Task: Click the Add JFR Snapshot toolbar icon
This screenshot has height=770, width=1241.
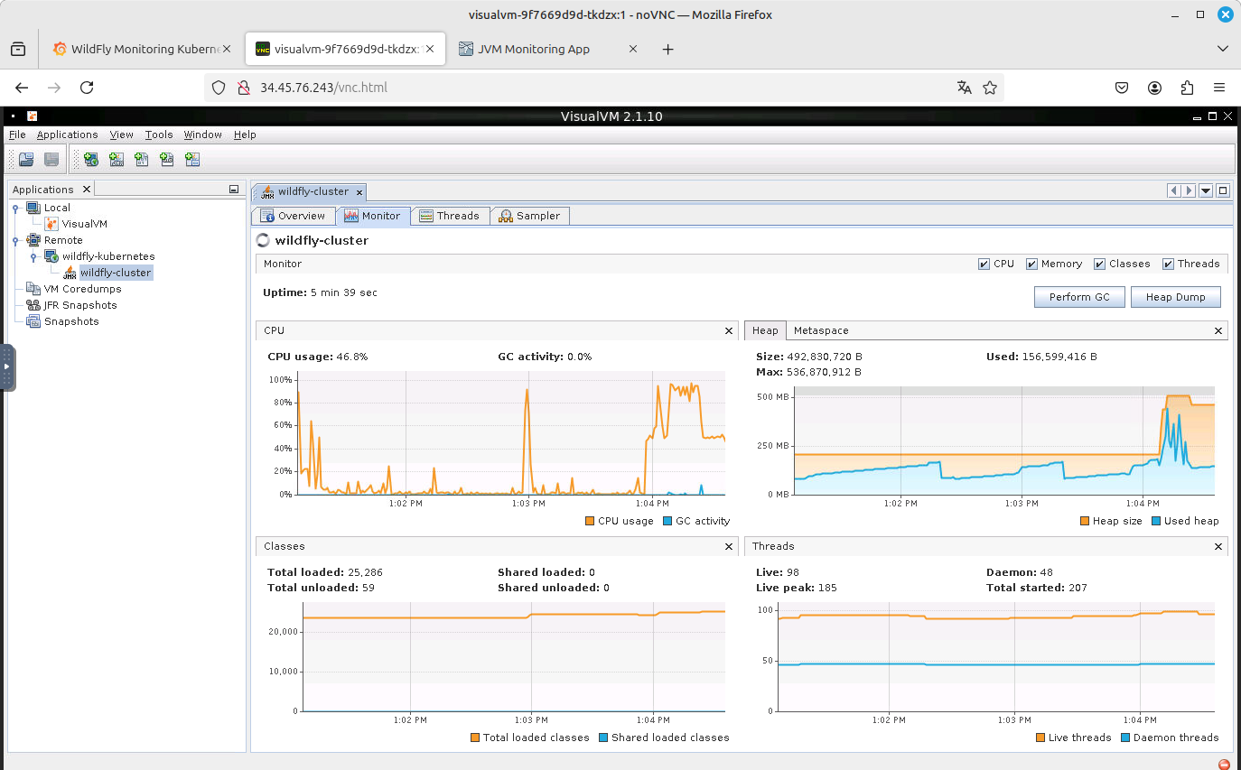Action: click(x=166, y=160)
